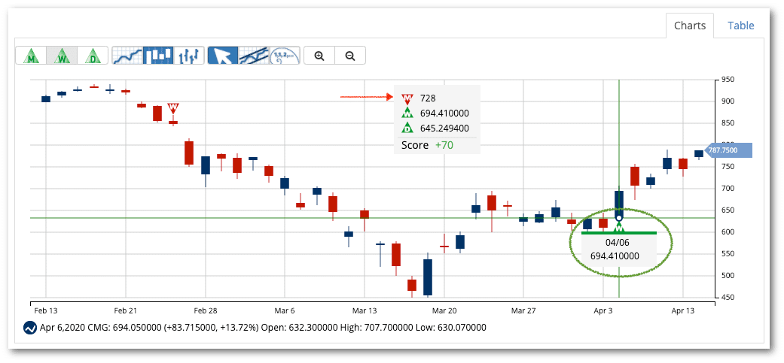Image resolution: width=784 pixels, height=363 pixels.
Task: Activate the pointer cursor tool
Action: 223,56
